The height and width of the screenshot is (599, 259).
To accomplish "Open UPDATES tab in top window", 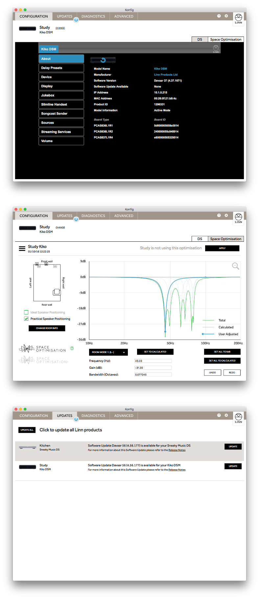I will (x=65, y=16).
